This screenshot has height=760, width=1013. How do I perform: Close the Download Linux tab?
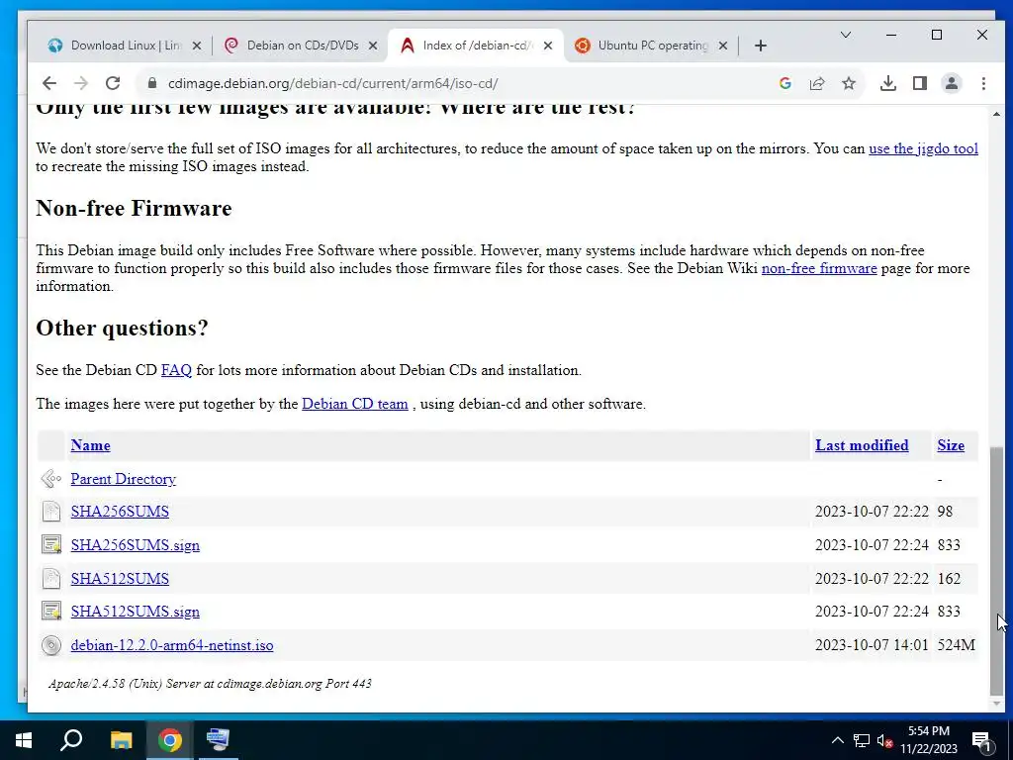tap(197, 46)
